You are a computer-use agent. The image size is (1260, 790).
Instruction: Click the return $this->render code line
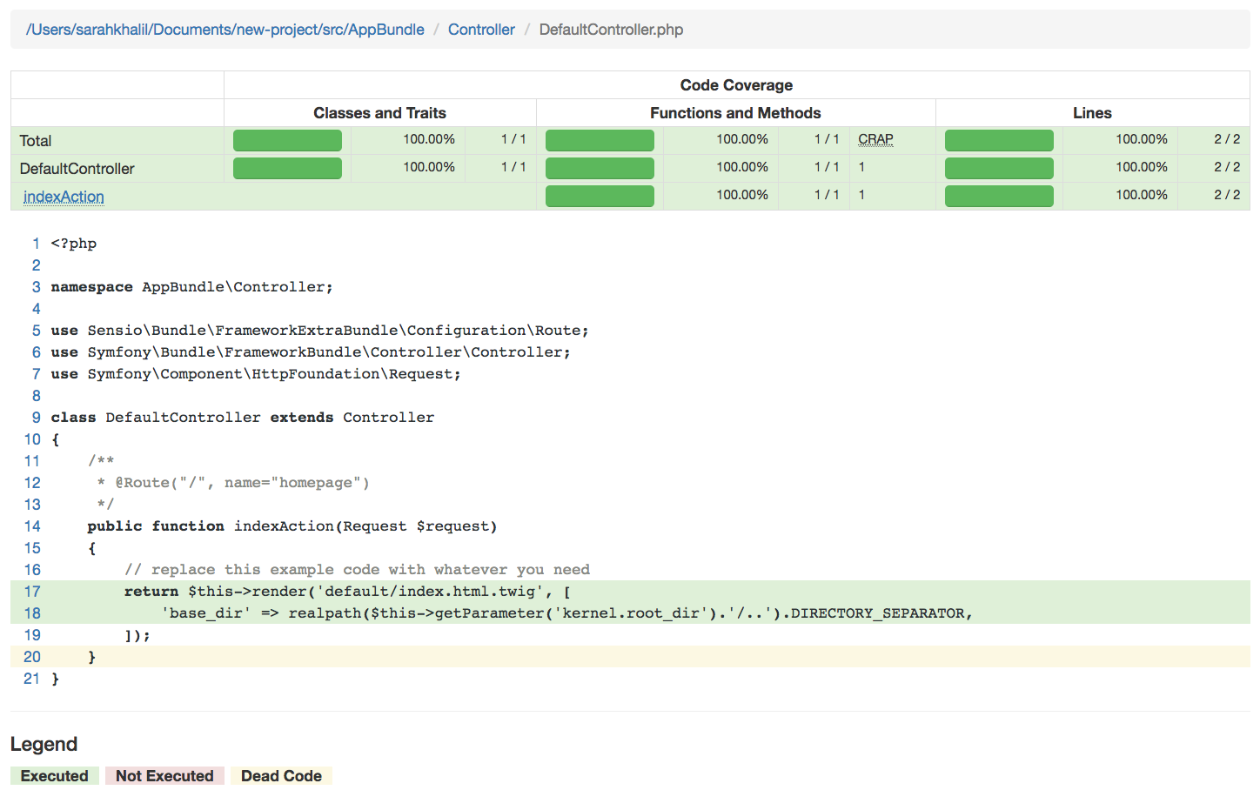[x=347, y=592]
